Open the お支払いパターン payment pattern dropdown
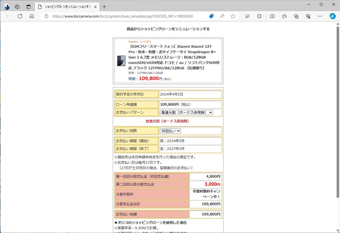The height and width of the screenshot is (233, 340). (x=186, y=112)
